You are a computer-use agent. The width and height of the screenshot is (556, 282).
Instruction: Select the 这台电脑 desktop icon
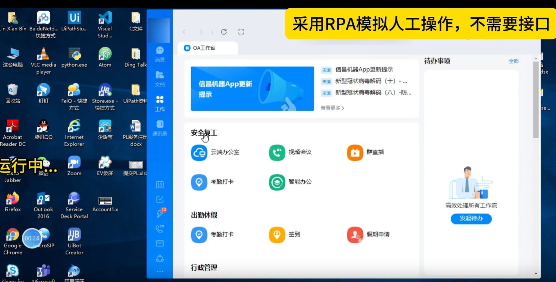pos(13,57)
